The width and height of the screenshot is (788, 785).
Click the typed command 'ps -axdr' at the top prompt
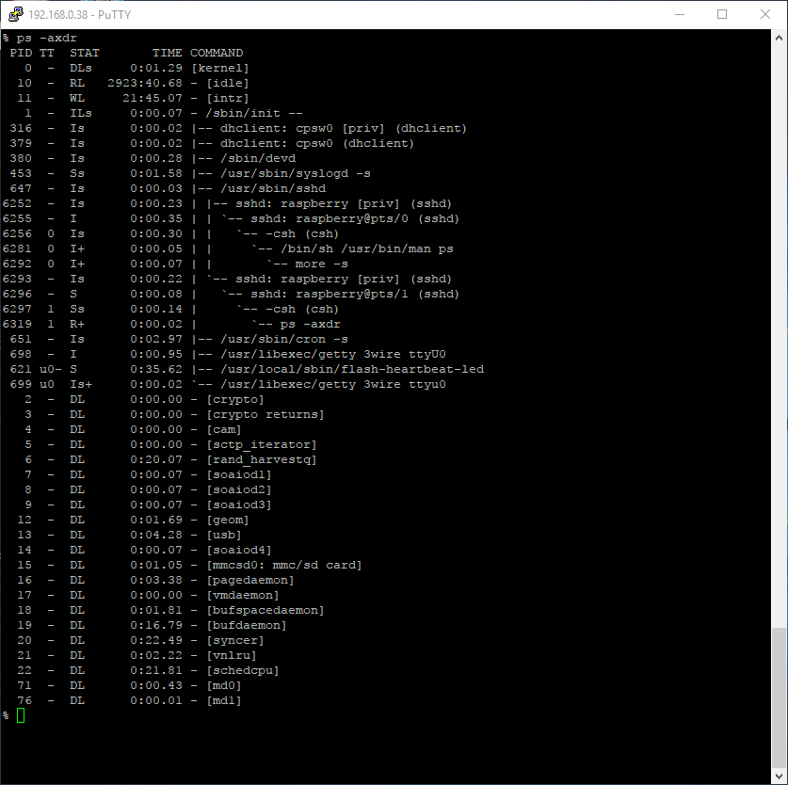pyautogui.click(x=46, y=39)
